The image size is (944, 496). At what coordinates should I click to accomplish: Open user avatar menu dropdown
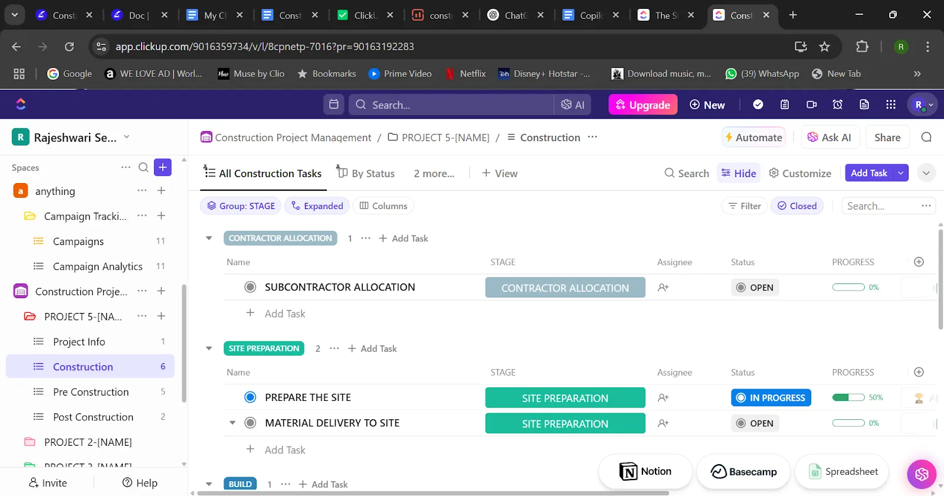tap(923, 105)
